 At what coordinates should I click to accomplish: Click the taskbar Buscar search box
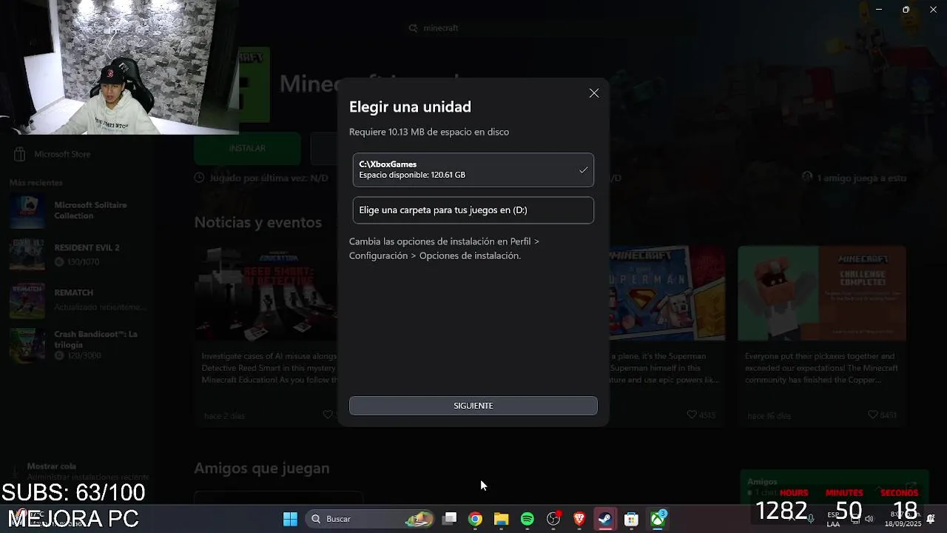[371, 519]
